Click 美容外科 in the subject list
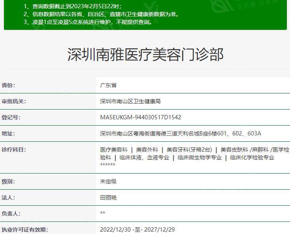 (x=147, y=150)
